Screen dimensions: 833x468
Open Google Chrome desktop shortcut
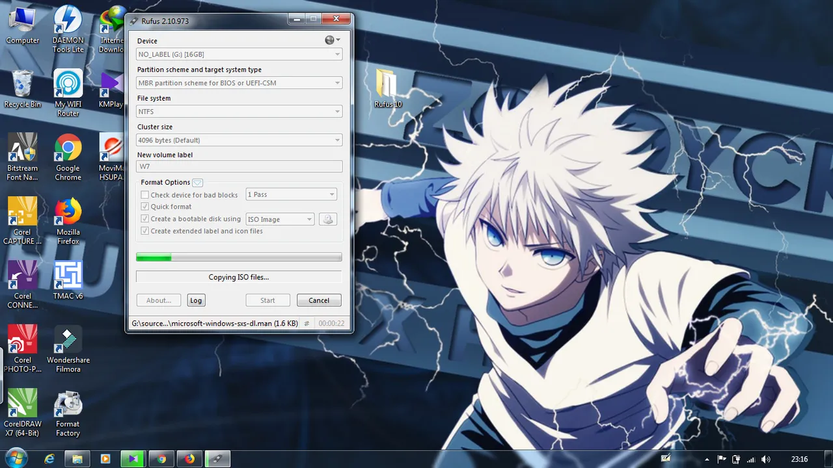pos(68,157)
